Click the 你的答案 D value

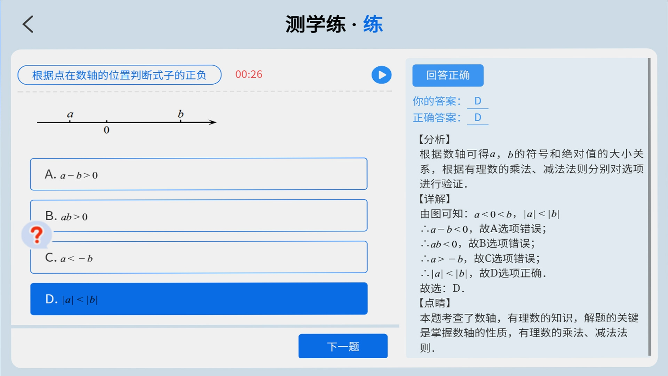coord(478,101)
